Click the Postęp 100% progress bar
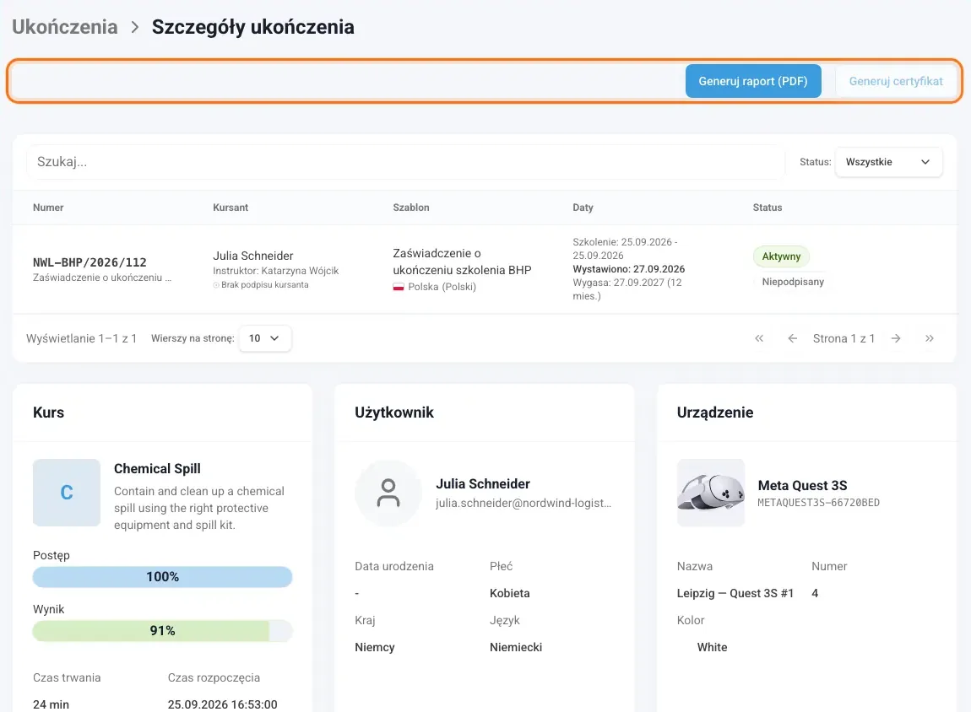The width and height of the screenshot is (971, 712). click(x=162, y=576)
